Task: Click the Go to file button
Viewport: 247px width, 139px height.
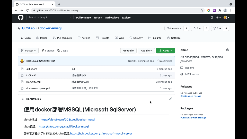Action: 128,51
